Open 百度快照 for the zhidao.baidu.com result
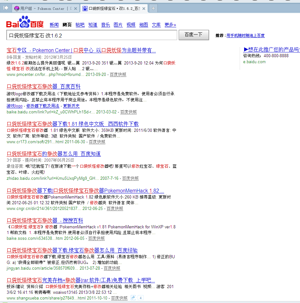This screenshot has width=300, height=303. click(130, 178)
